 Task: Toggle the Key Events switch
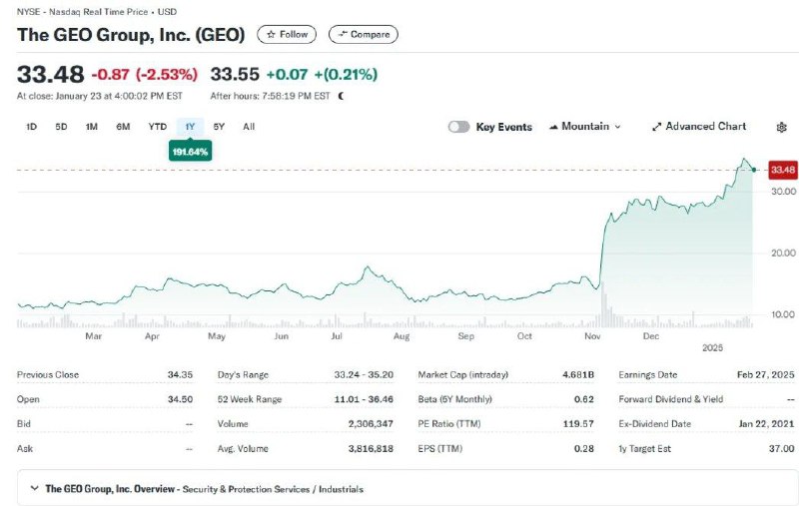(x=458, y=127)
